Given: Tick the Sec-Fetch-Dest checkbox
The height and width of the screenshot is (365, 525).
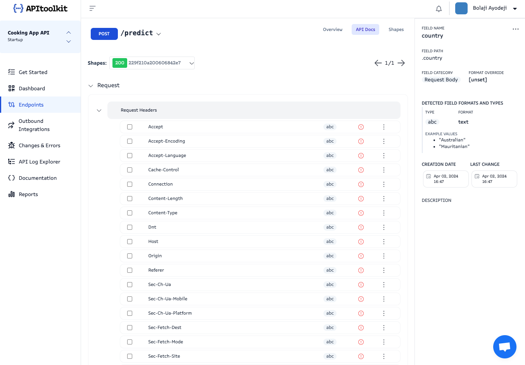Looking at the screenshot, I should [x=130, y=327].
